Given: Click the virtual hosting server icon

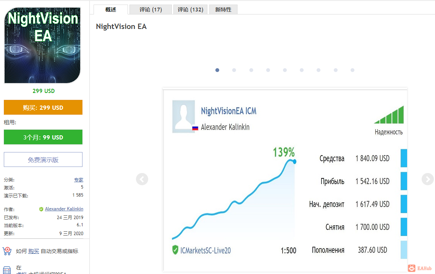Looking at the screenshot, I should (7, 270).
